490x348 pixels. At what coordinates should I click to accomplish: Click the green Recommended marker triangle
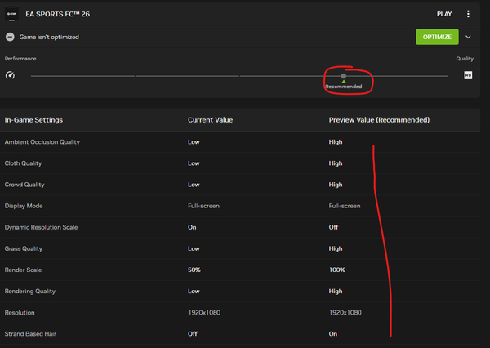click(x=344, y=82)
